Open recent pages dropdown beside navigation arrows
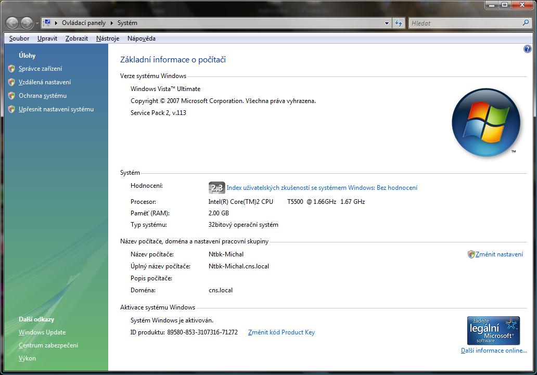Viewport: 537px width, 375px height. click(x=37, y=23)
